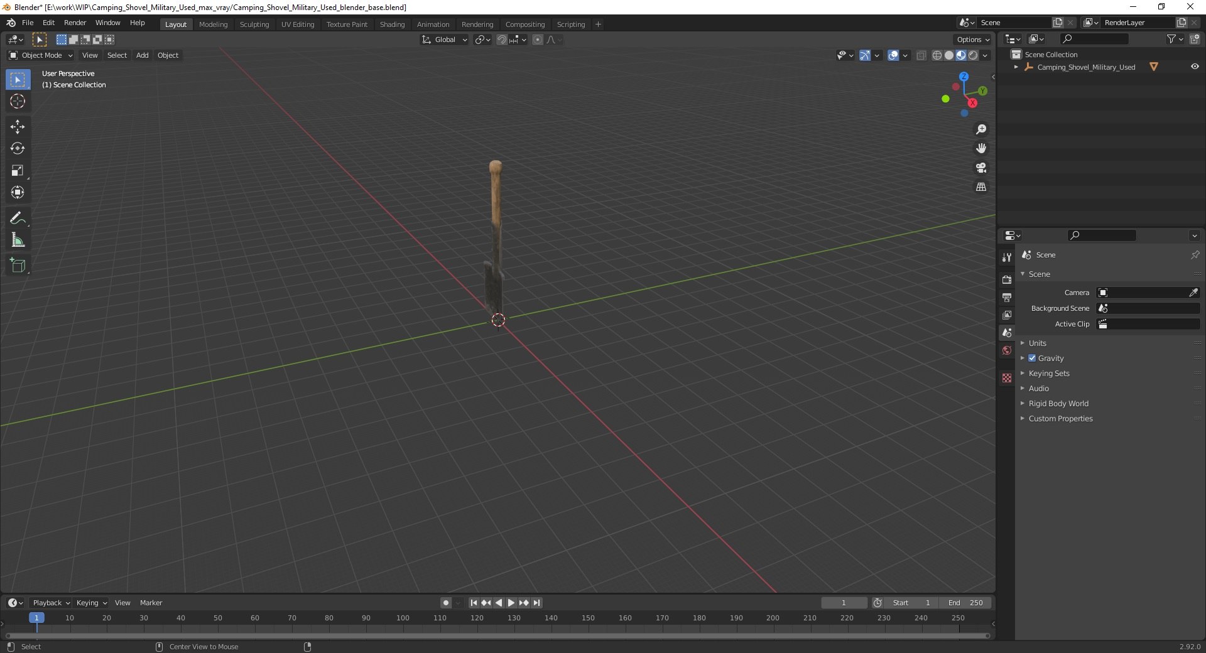Open the World properties tab
Screen dimensions: 1206x653
click(x=1007, y=350)
